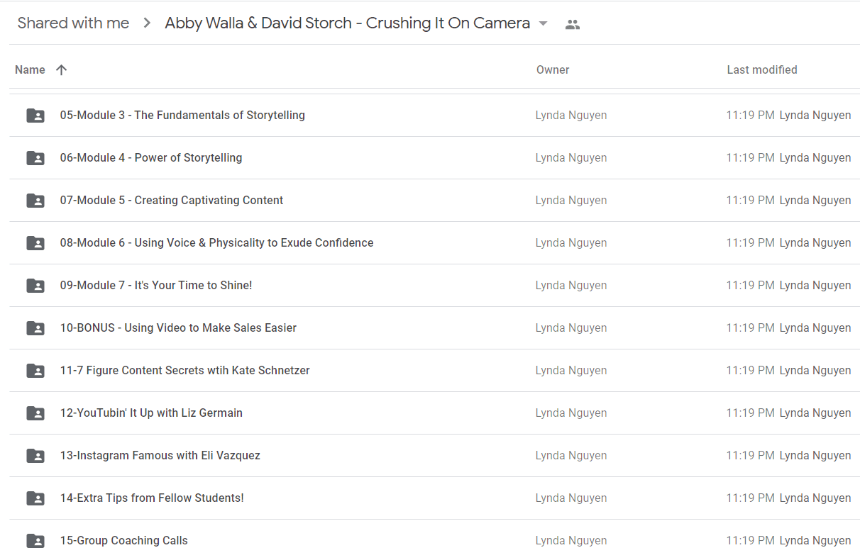Image resolution: width=860 pixels, height=560 pixels.
Task: Select 14-Extra Tips from Fellow Students!
Action: tap(152, 498)
